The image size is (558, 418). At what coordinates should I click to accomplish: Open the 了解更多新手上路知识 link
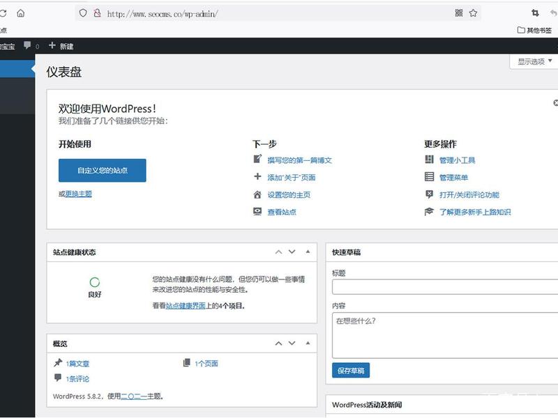tap(475, 212)
